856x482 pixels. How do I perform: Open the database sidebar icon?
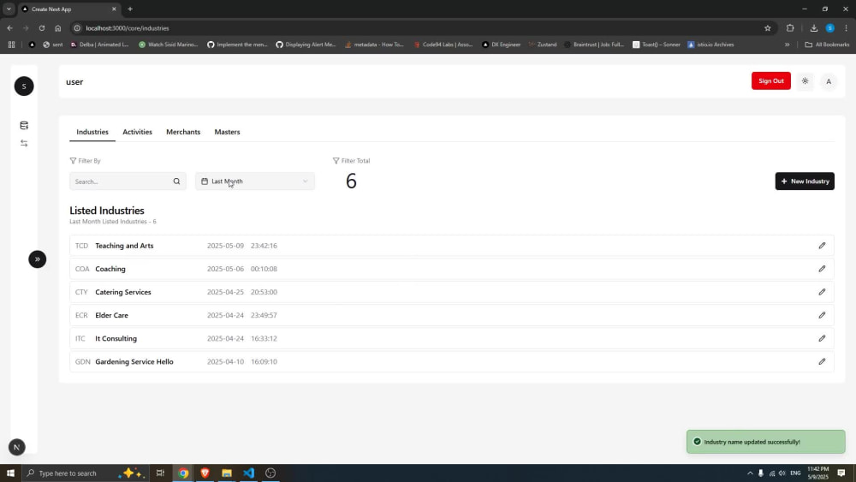pyautogui.click(x=24, y=126)
